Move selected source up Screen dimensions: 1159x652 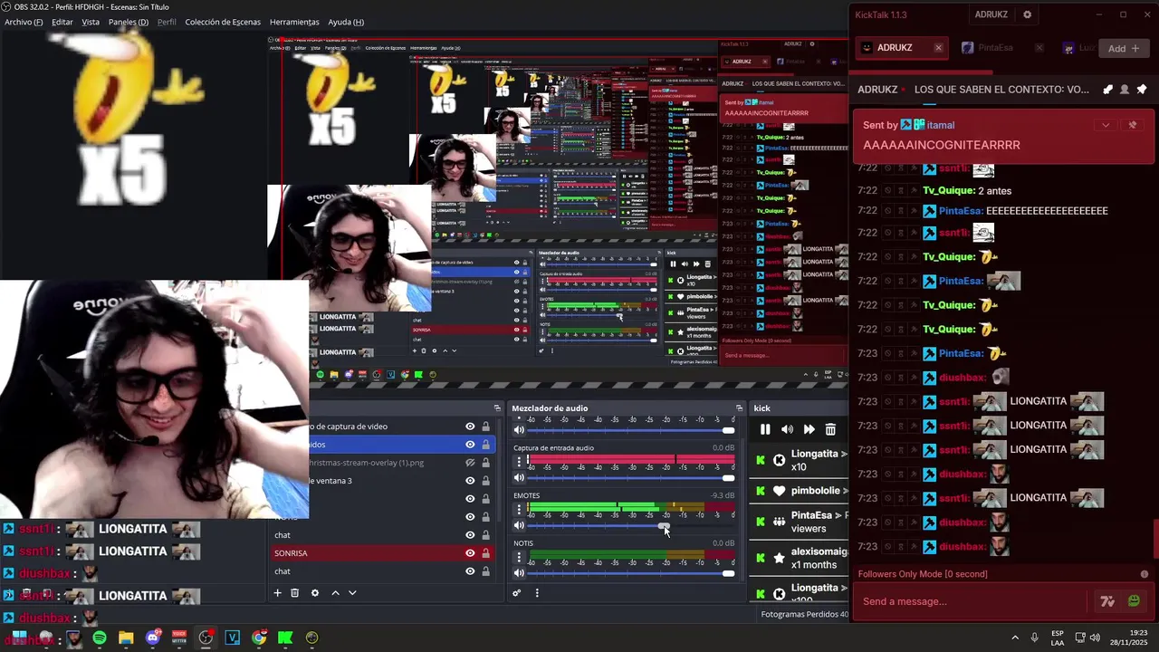point(335,593)
